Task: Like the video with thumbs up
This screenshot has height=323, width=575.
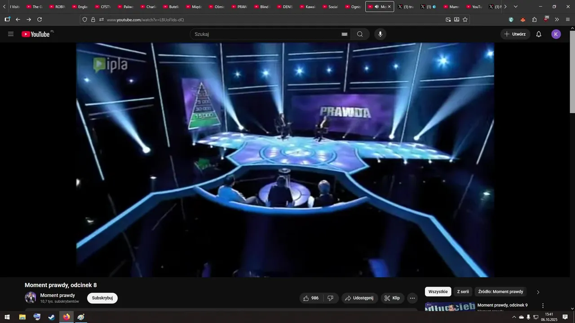Action: (x=310, y=298)
